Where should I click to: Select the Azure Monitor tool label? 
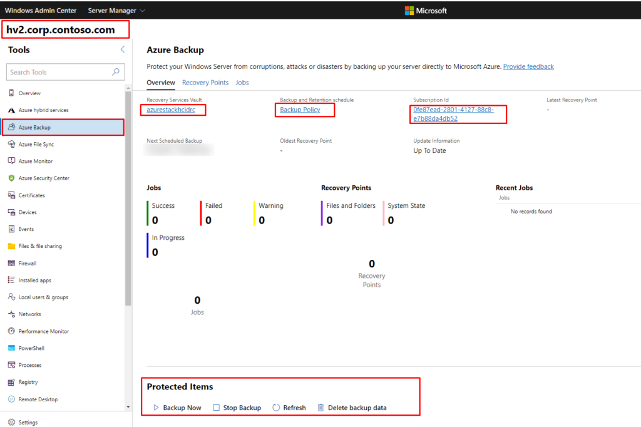point(36,161)
